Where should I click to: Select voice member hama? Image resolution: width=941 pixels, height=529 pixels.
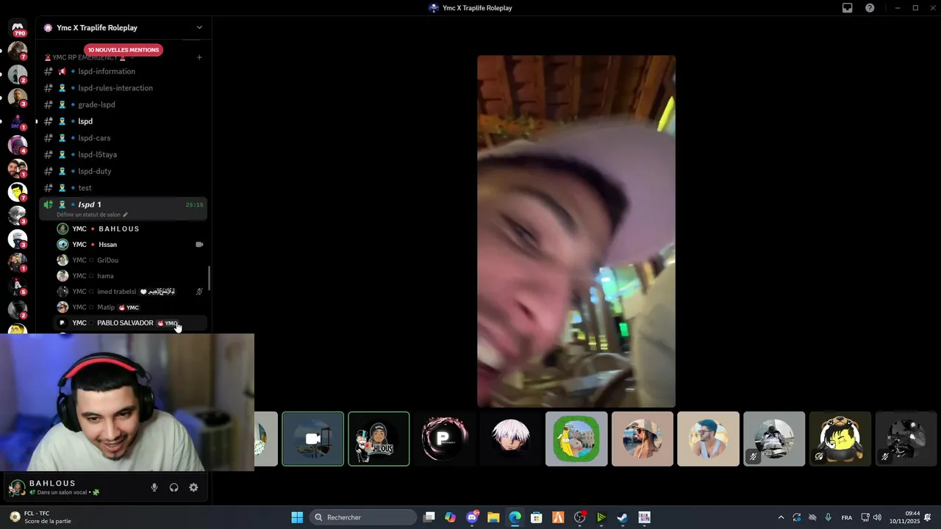(131, 276)
